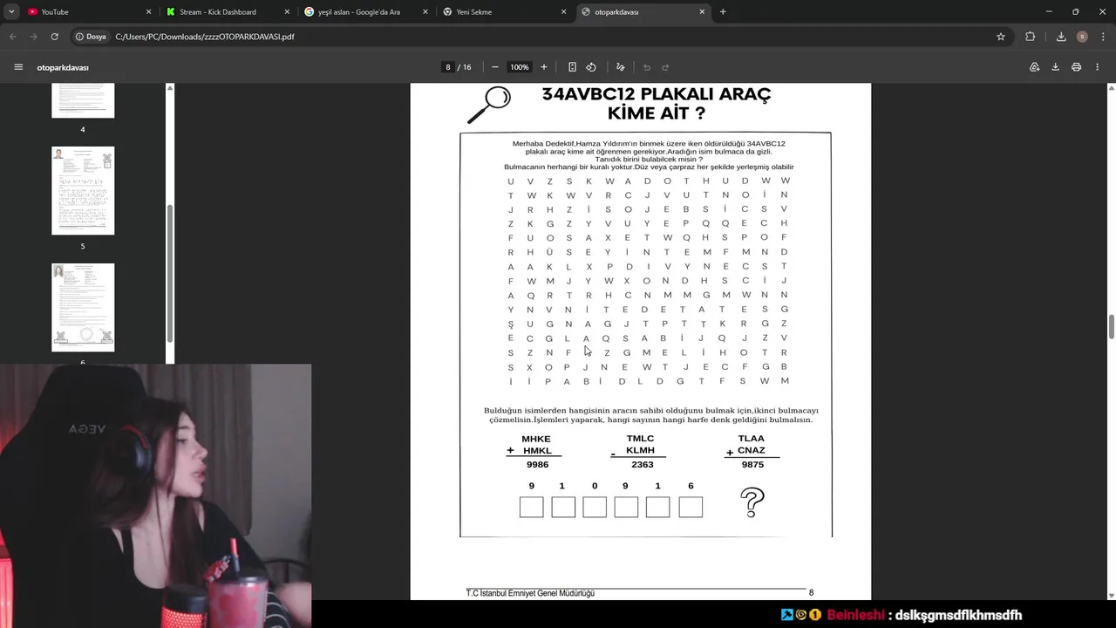Click the document vertical scrollbar thumb
Image resolution: width=1116 pixels, height=628 pixels.
tap(1111, 327)
